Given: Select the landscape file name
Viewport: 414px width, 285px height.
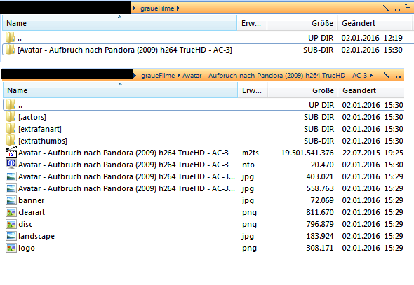Looking at the screenshot, I should pyautogui.click(x=36, y=236).
